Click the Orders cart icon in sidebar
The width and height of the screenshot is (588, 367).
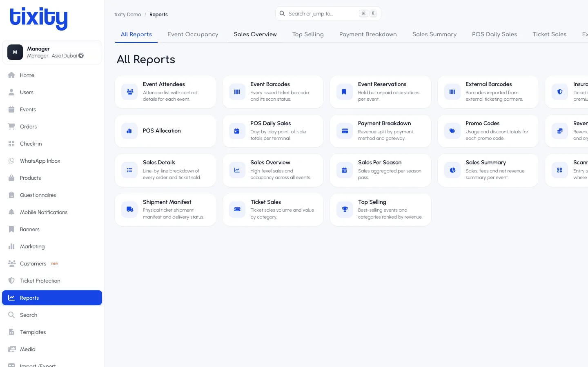(x=11, y=126)
